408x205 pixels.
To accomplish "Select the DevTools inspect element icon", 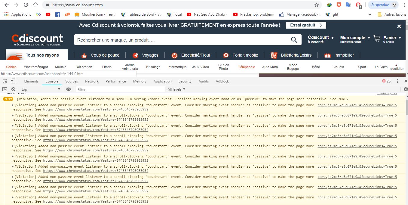I will pos(5,81).
